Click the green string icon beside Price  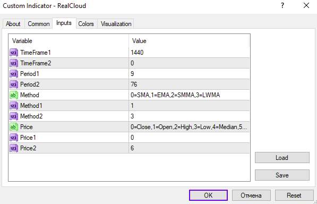tap(14, 127)
